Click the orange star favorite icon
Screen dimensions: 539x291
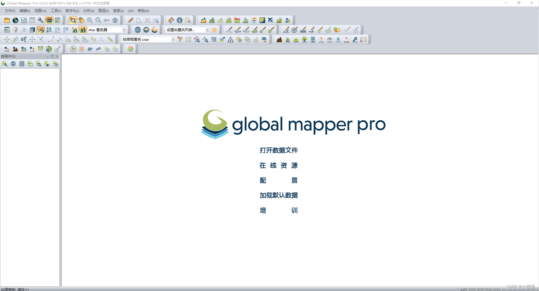214,30
